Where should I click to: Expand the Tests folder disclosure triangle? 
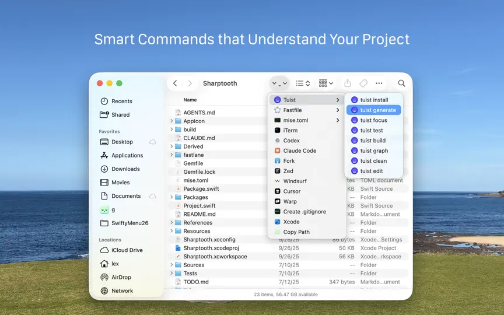pyautogui.click(x=171, y=274)
